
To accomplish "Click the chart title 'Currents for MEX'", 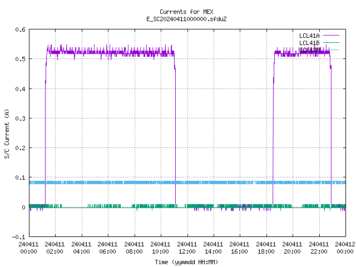I will tap(186, 12).
